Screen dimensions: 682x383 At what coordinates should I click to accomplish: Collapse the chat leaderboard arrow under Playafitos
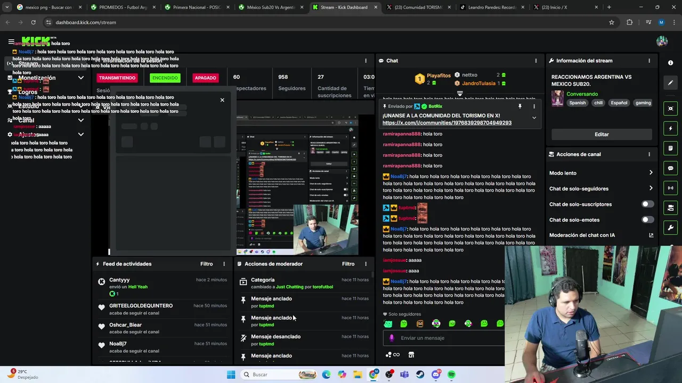click(x=460, y=93)
